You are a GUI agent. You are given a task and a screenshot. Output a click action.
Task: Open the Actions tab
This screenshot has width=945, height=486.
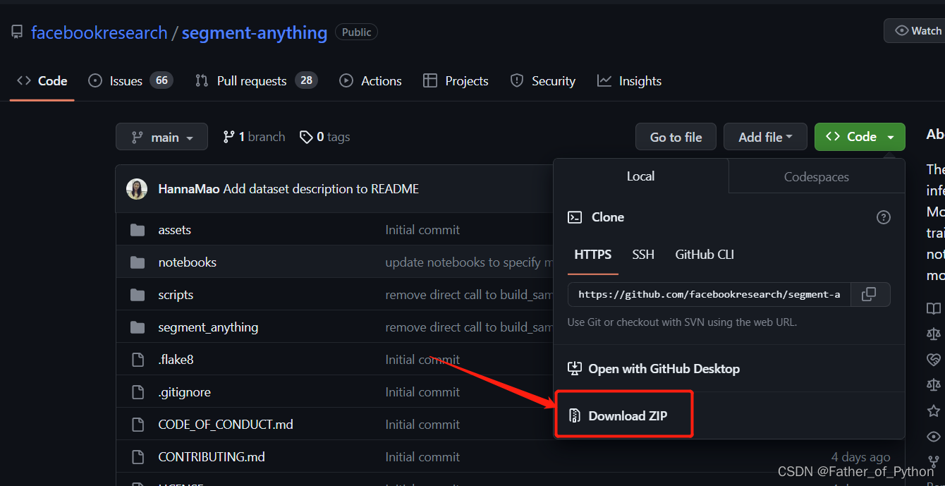click(370, 81)
